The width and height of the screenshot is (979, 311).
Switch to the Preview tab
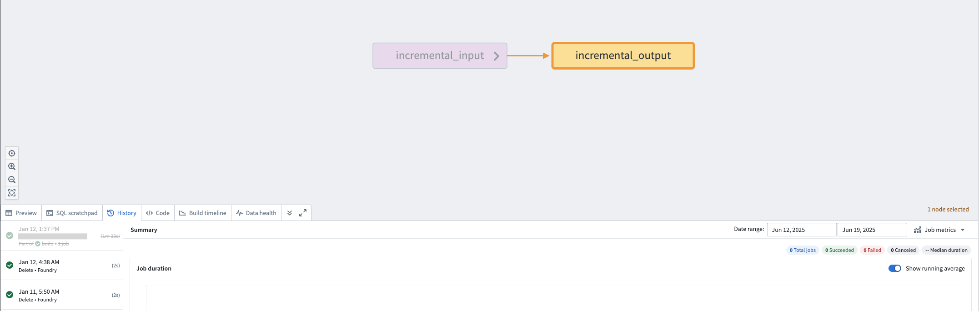click(21, 213)
